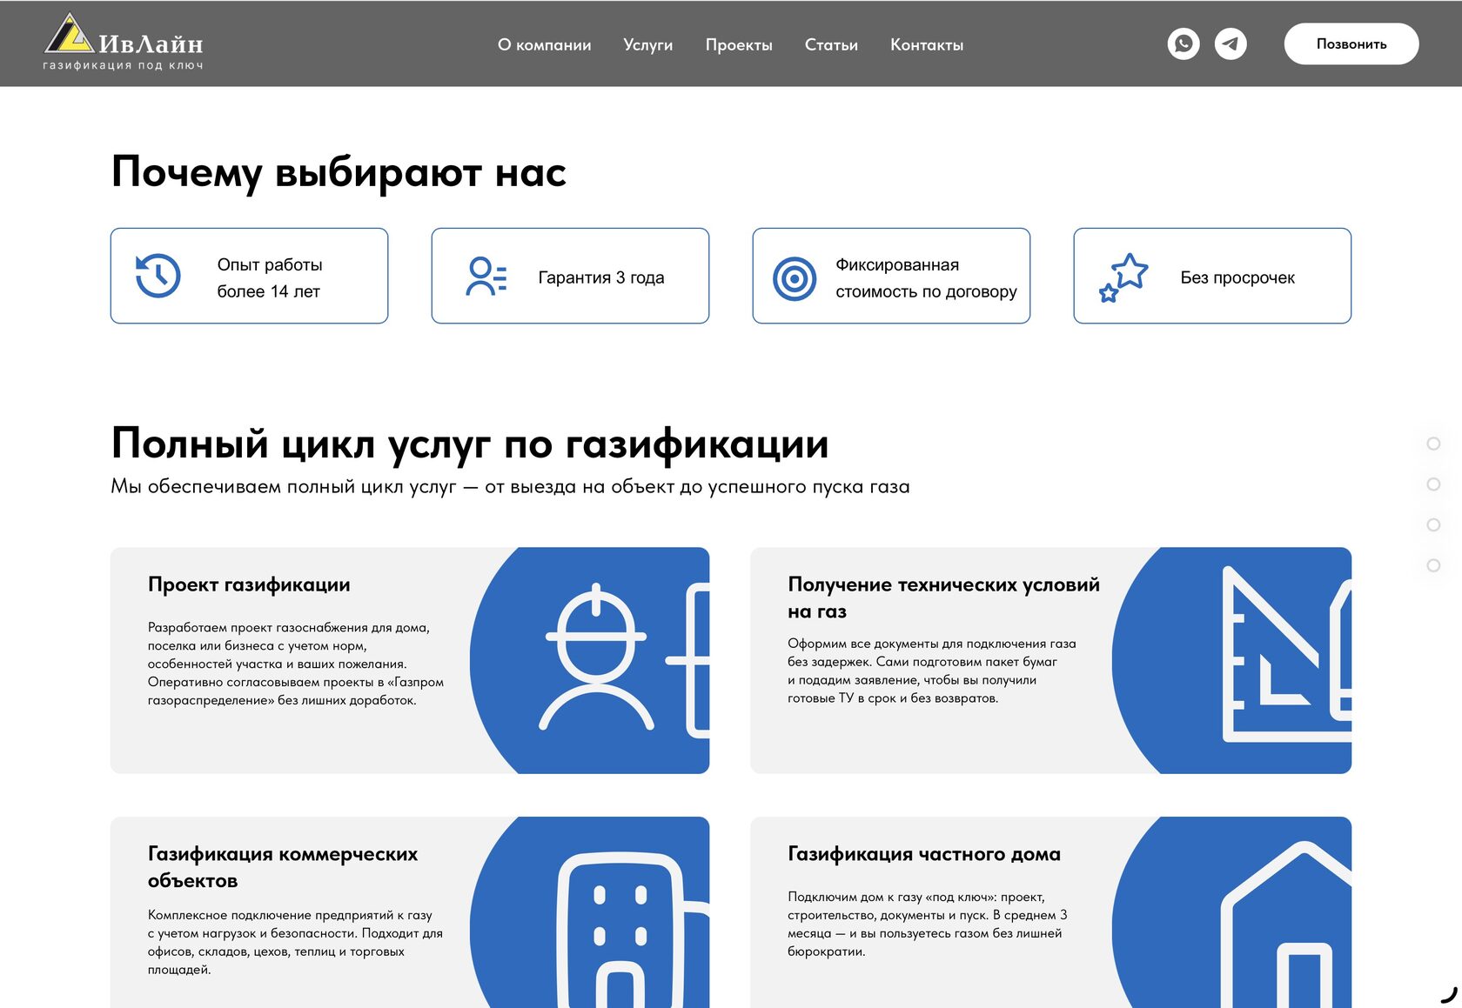Image resolution: width=1462 pixels, height=1008 pixels.
Task: Open the Услуги menu item
Action: coord(648,44)
